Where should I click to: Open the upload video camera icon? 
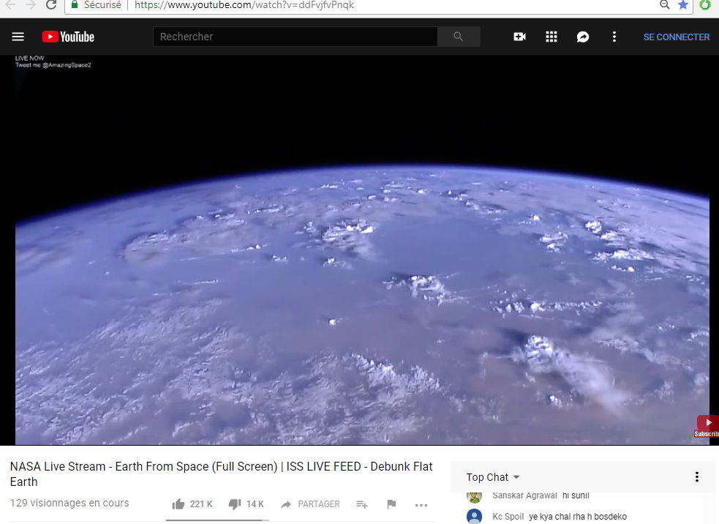tap(519, 37)
